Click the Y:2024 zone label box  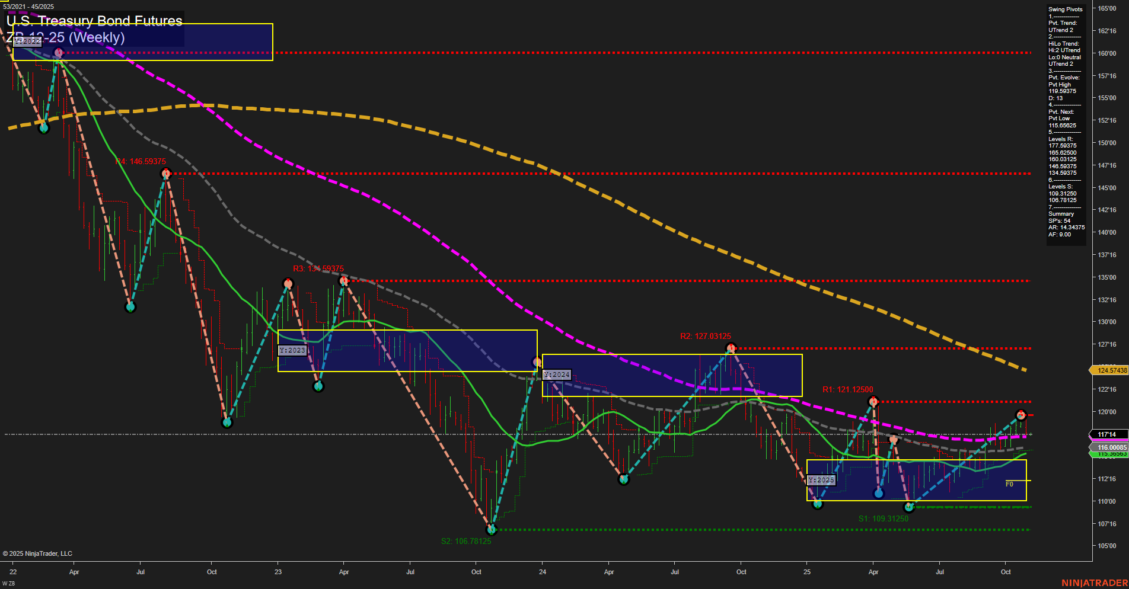556,374
